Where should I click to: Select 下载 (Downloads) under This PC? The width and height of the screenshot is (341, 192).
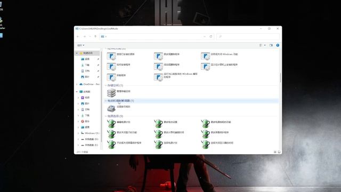pyautogui.click(x=85, y=115)
